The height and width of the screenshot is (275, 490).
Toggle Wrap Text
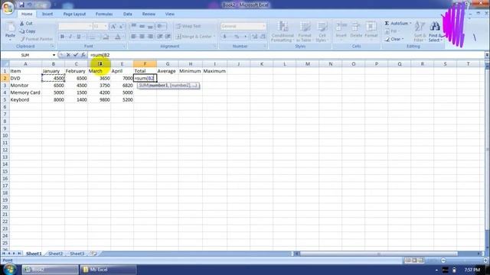point(188,26)
